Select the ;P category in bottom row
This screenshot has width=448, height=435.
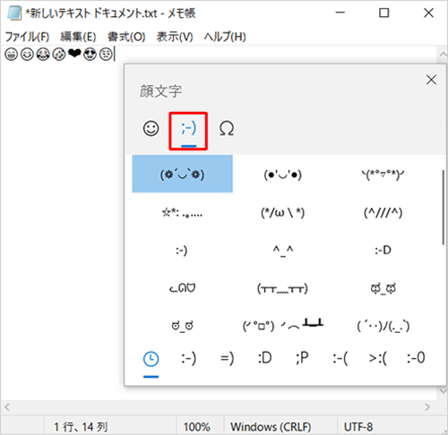302,358
